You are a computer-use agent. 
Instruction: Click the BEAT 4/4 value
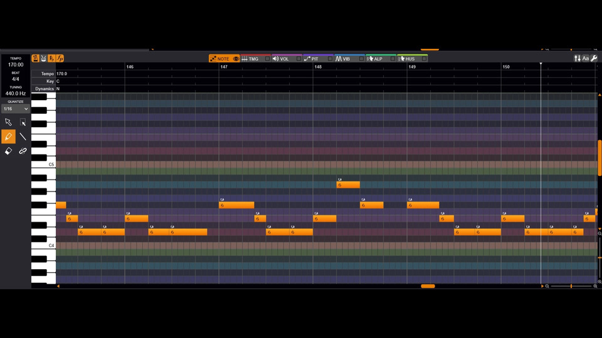coord(15,79)
